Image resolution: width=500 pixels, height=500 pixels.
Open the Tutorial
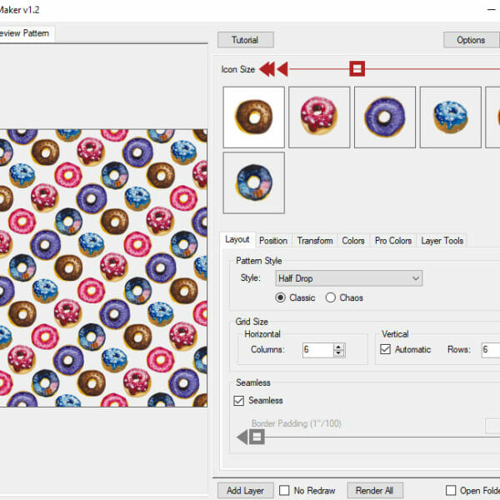(x=246, y=40)
